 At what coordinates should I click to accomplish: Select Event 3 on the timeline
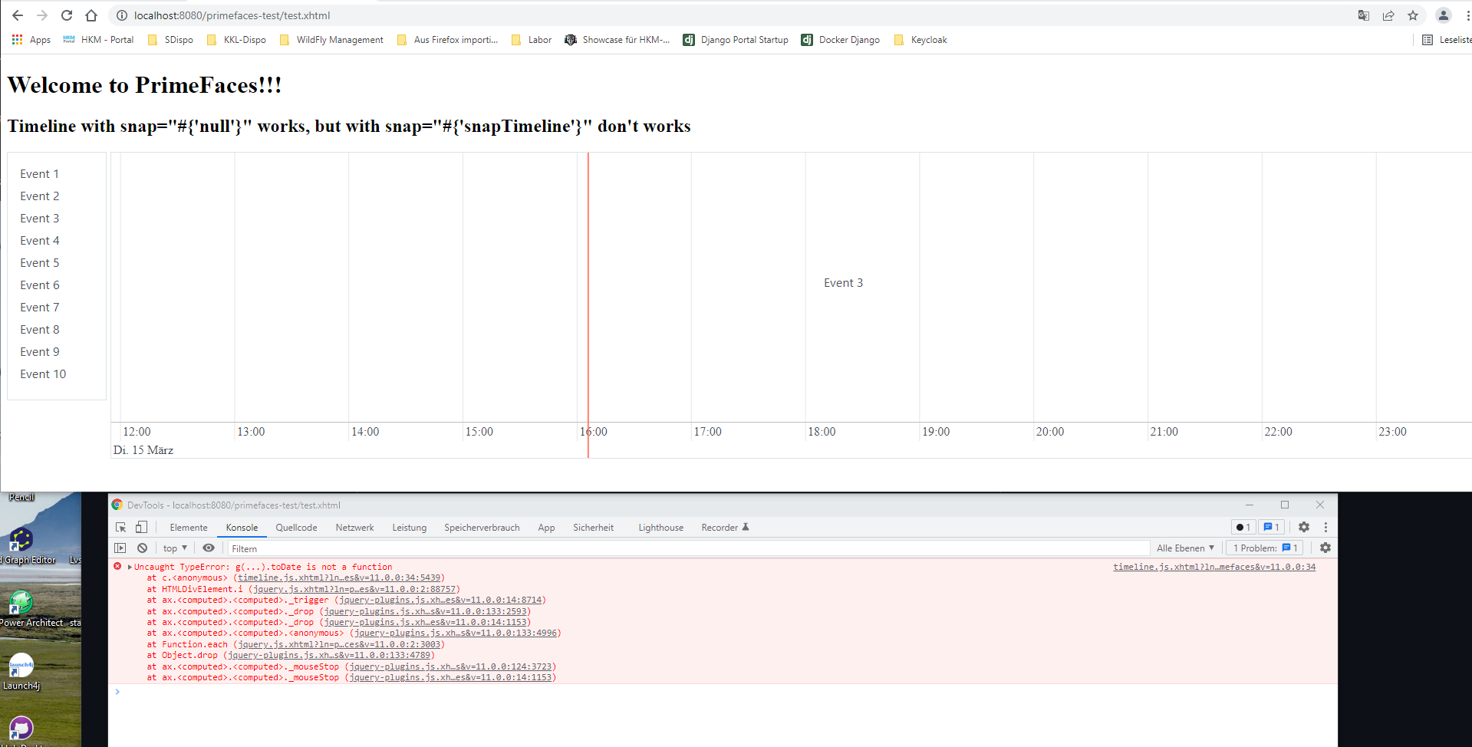843,282
